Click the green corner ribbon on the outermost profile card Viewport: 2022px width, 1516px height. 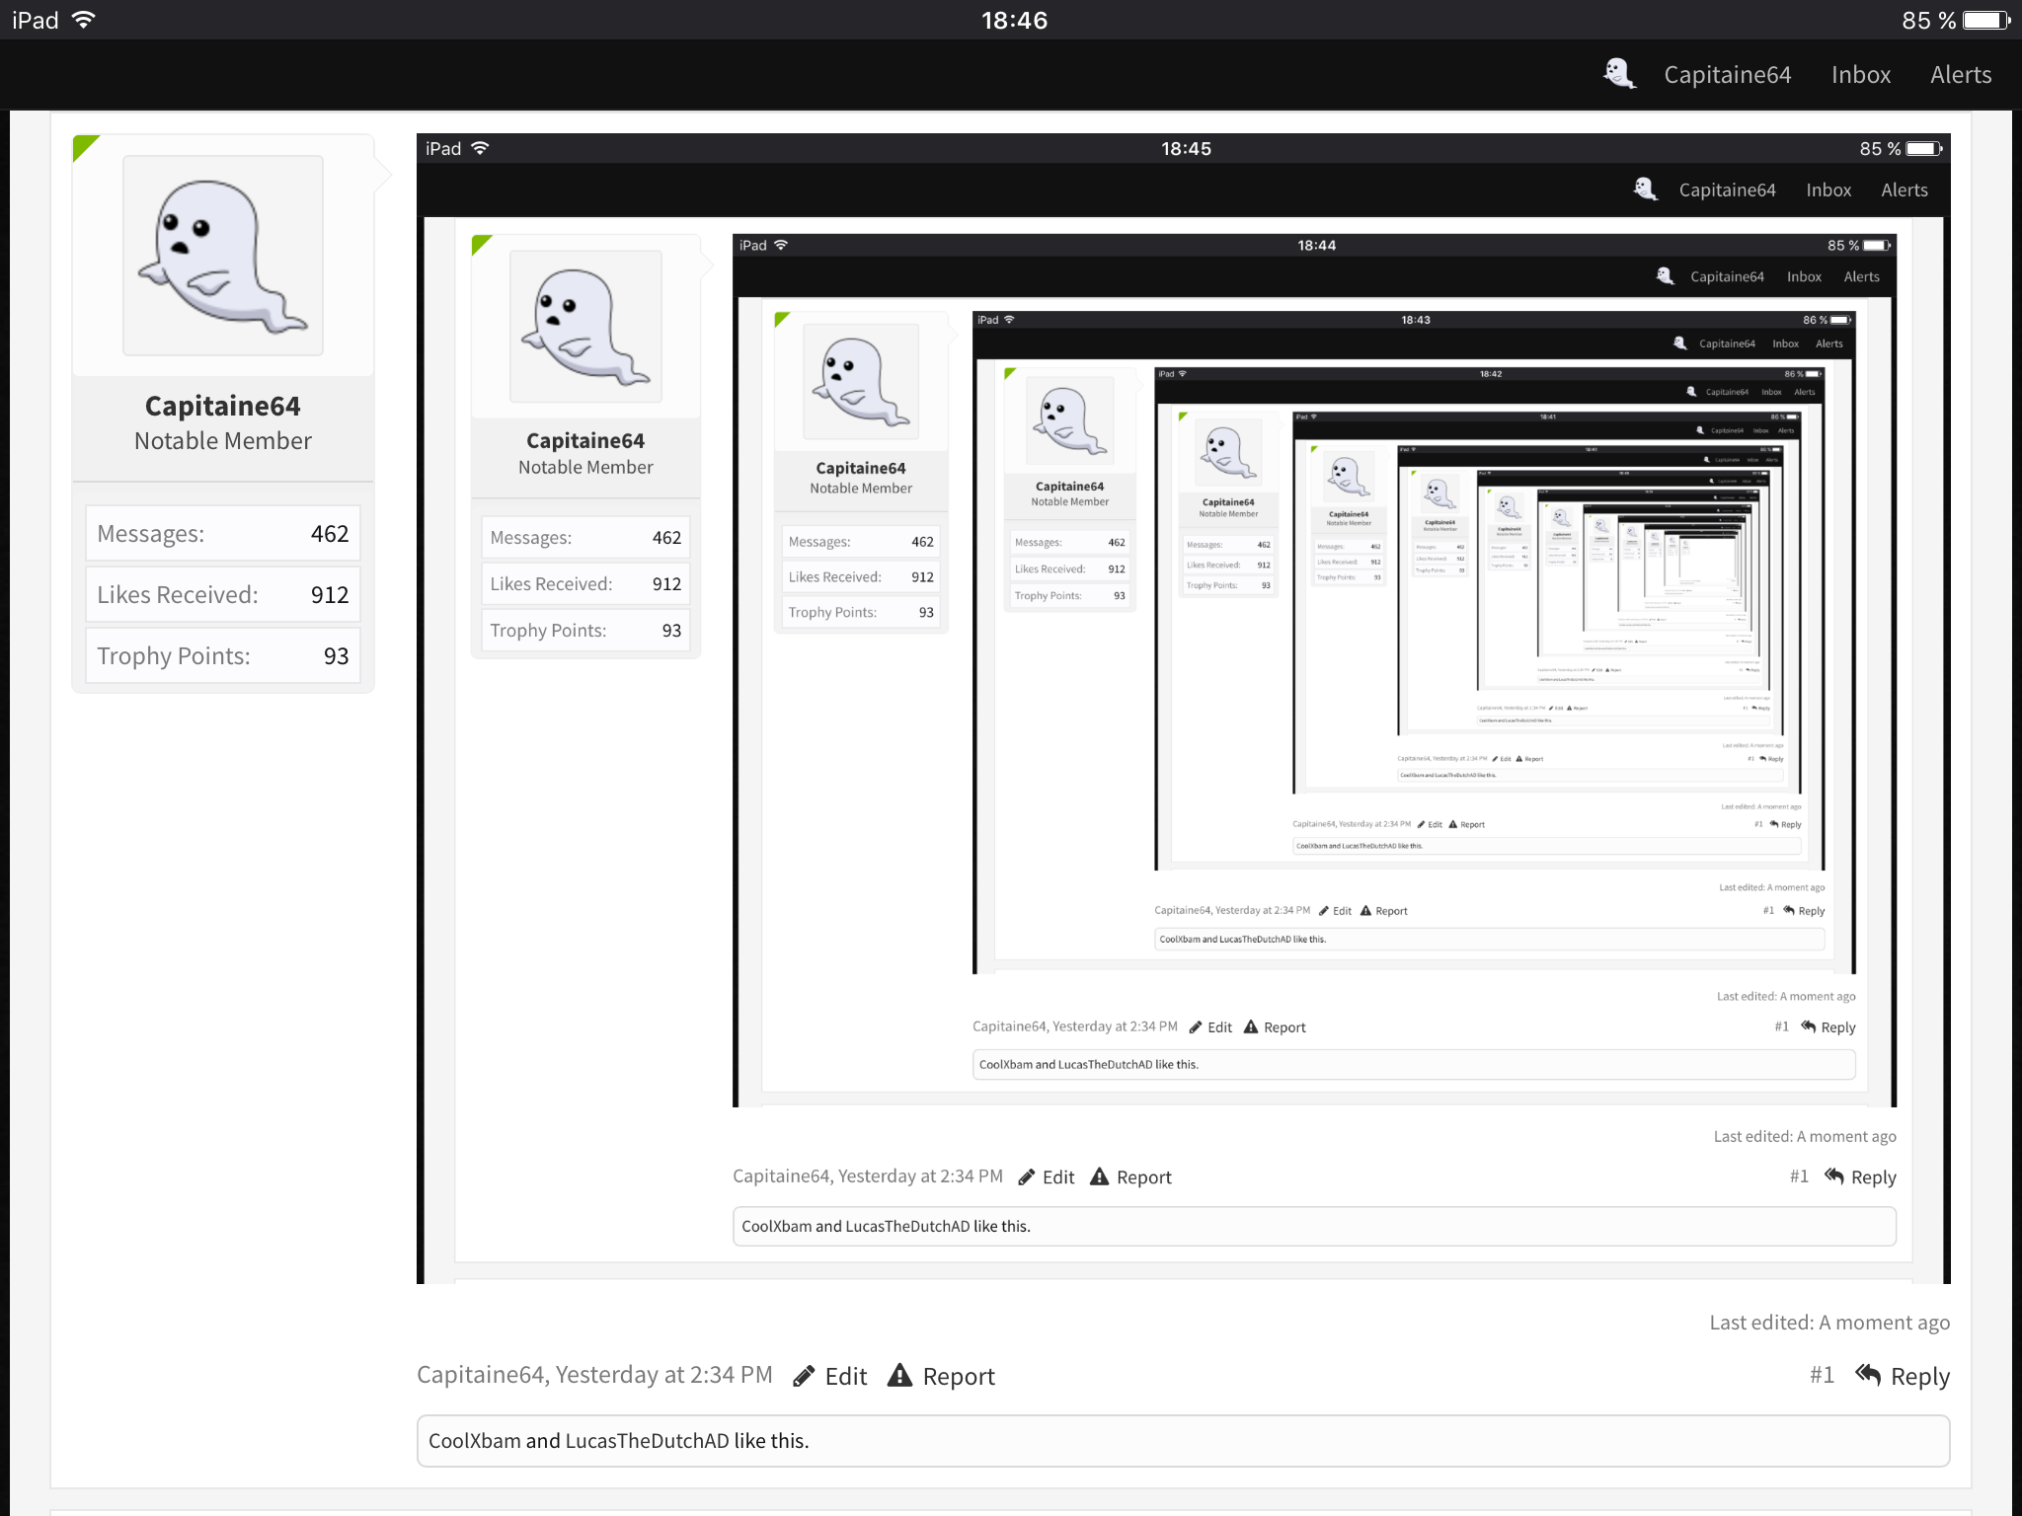point(85,147)
